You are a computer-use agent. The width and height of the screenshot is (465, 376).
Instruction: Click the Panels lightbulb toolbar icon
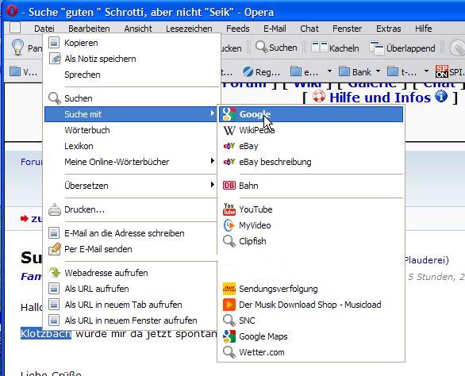(x=17, y=48)
